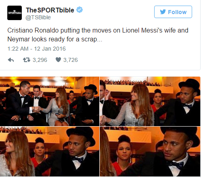Follow the TheSPORTbible account
Image resolution: width=201 pixels, height=178 pixels.
[173, 12]
